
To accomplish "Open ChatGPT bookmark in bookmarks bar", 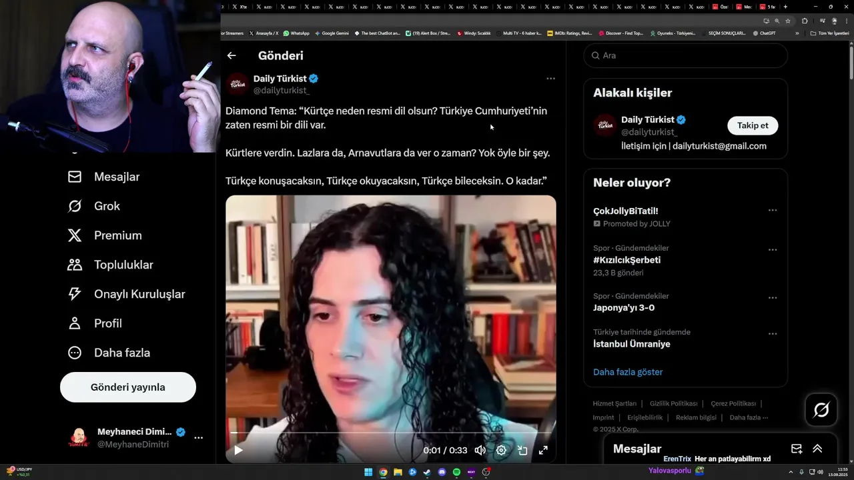I will click(x=764, y=33).
